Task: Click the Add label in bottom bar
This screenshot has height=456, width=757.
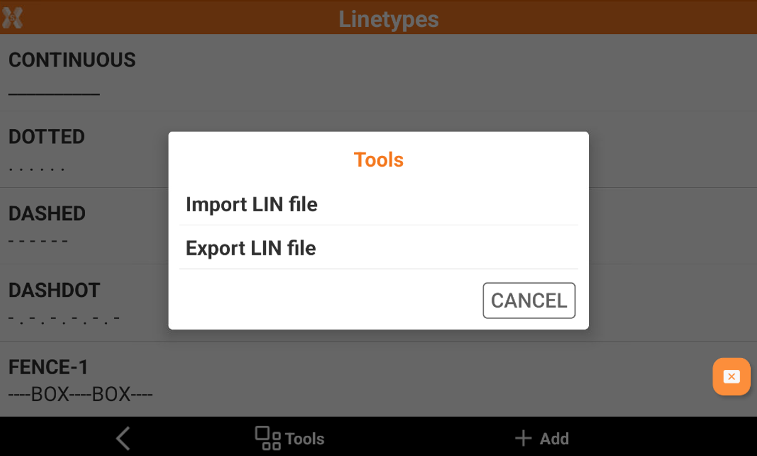Action: (x=554, y=438)
